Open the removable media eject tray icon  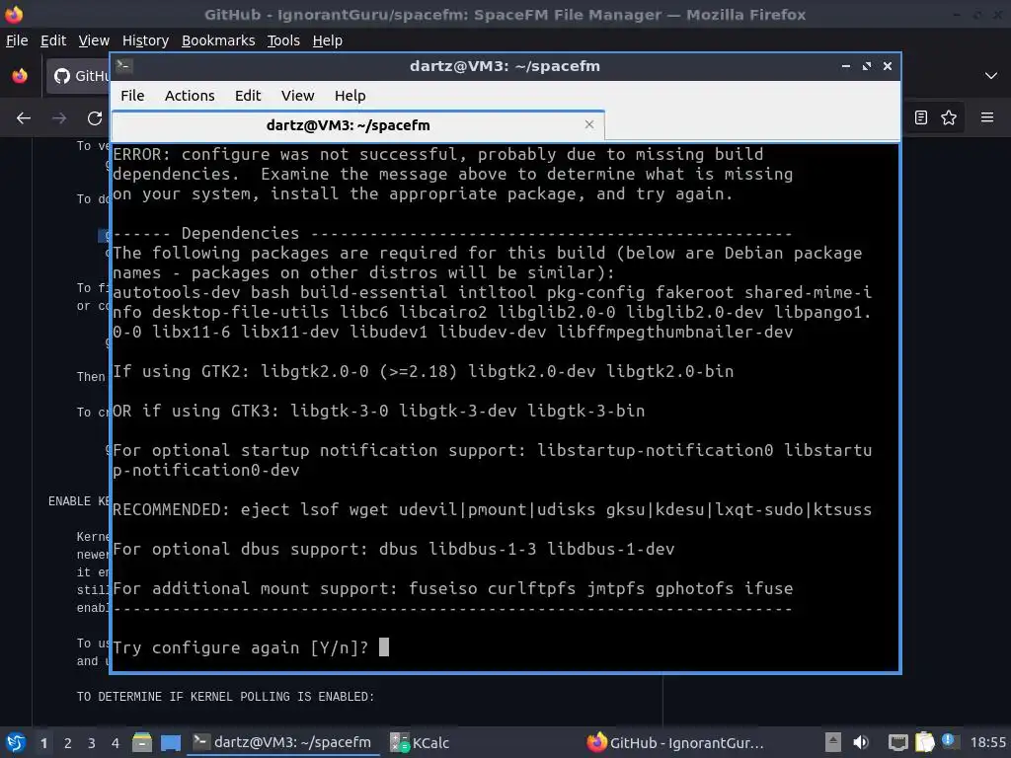click(833, 742)
